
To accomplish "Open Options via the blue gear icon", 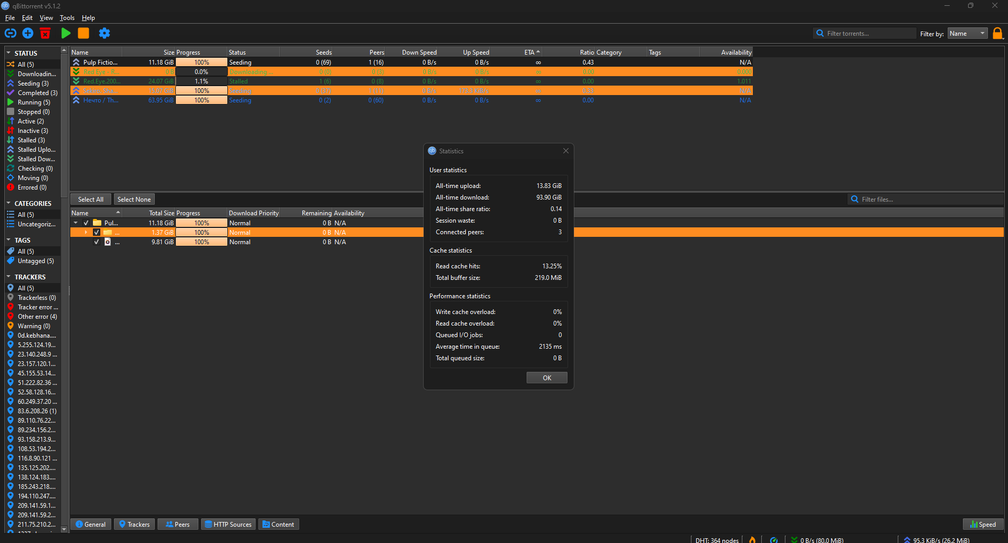I will pos(104,33).
